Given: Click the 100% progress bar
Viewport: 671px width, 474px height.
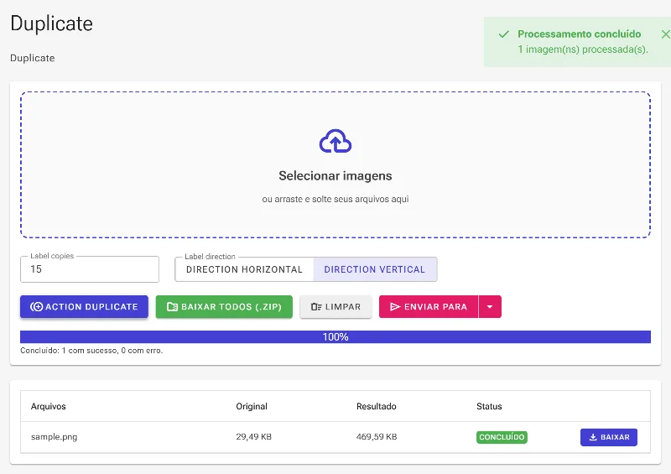Looking at the screenshot, I should point(335,337).
